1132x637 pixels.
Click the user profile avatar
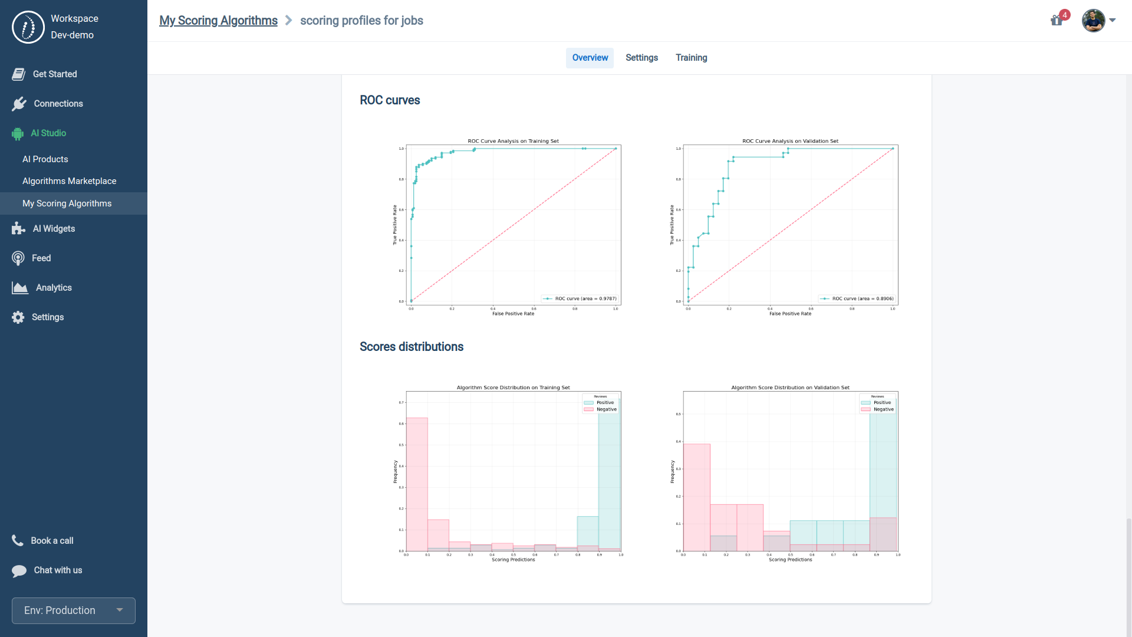click(1093, 21)
